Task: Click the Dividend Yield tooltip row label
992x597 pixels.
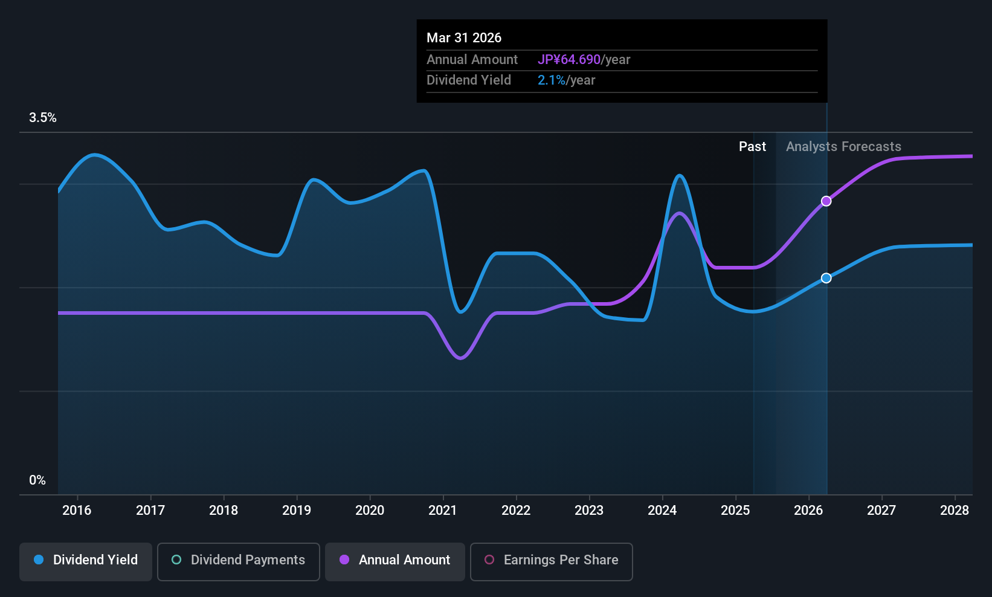Action: click(x=469, y=80)
